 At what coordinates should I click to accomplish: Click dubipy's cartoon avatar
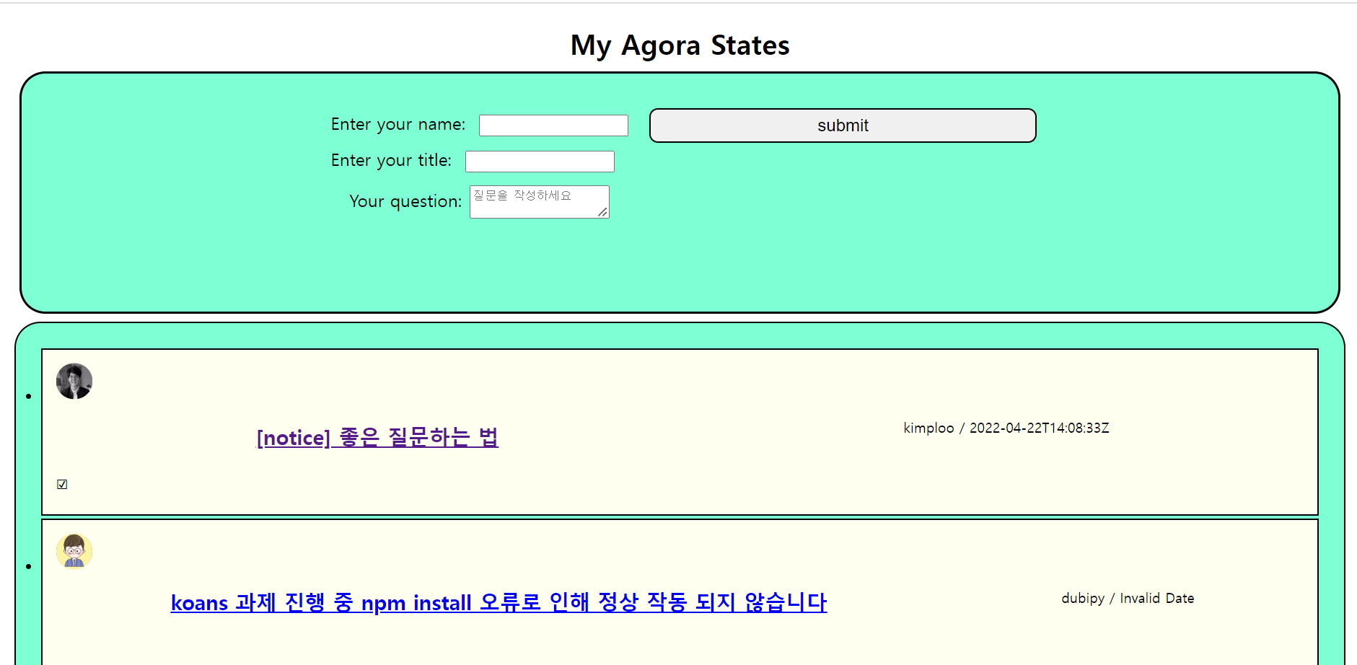coord(74,551)
